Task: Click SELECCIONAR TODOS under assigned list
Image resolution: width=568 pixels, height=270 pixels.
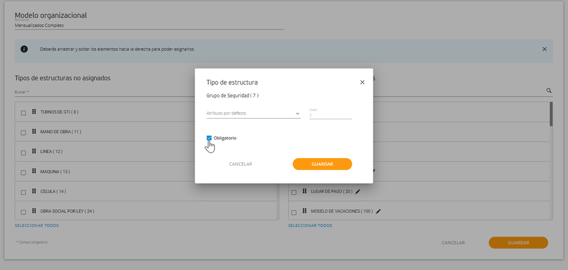Action: pos(310,226)
